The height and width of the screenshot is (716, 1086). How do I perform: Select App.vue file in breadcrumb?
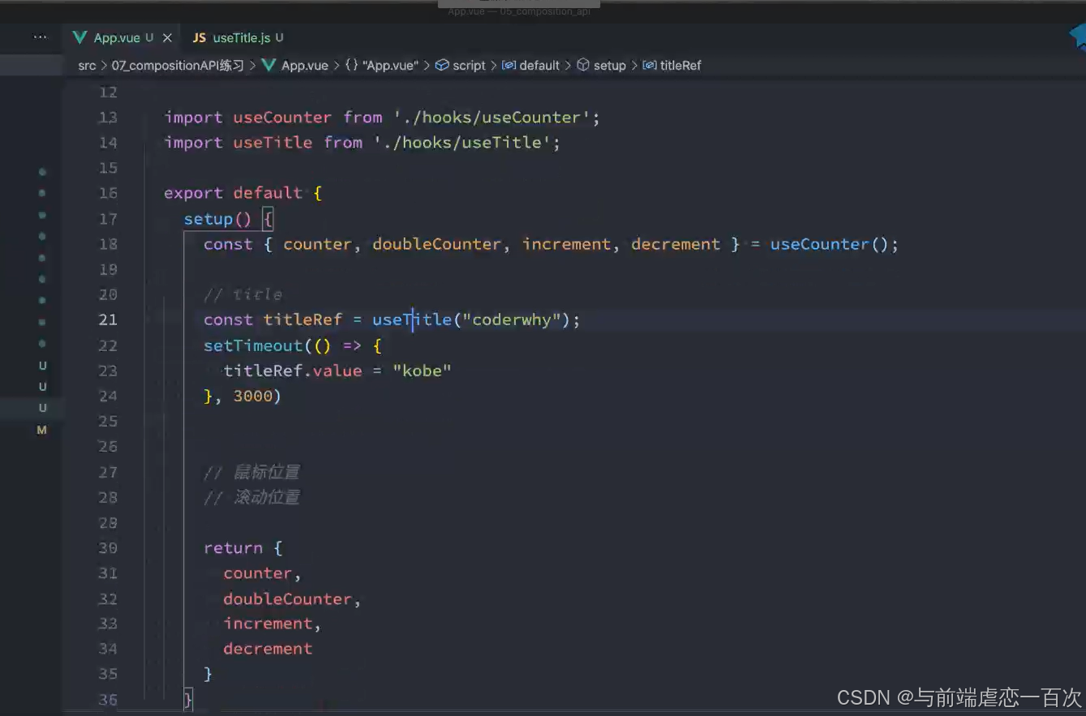[304, 66]
